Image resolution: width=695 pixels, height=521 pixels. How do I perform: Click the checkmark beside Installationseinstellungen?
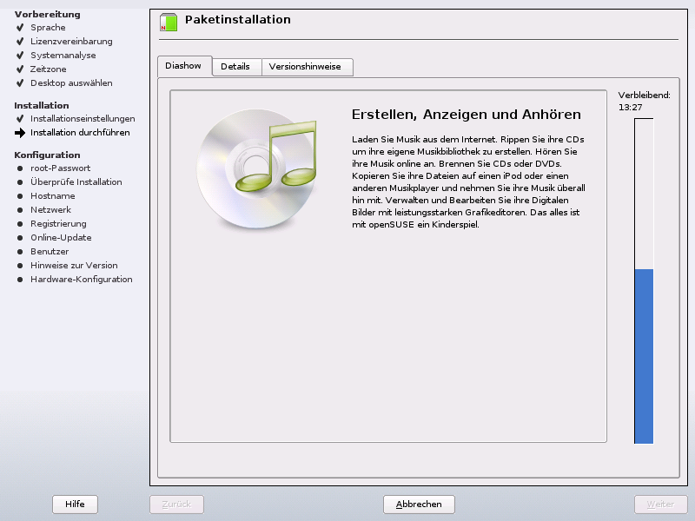pyautogui.click(x=20, y=119)
